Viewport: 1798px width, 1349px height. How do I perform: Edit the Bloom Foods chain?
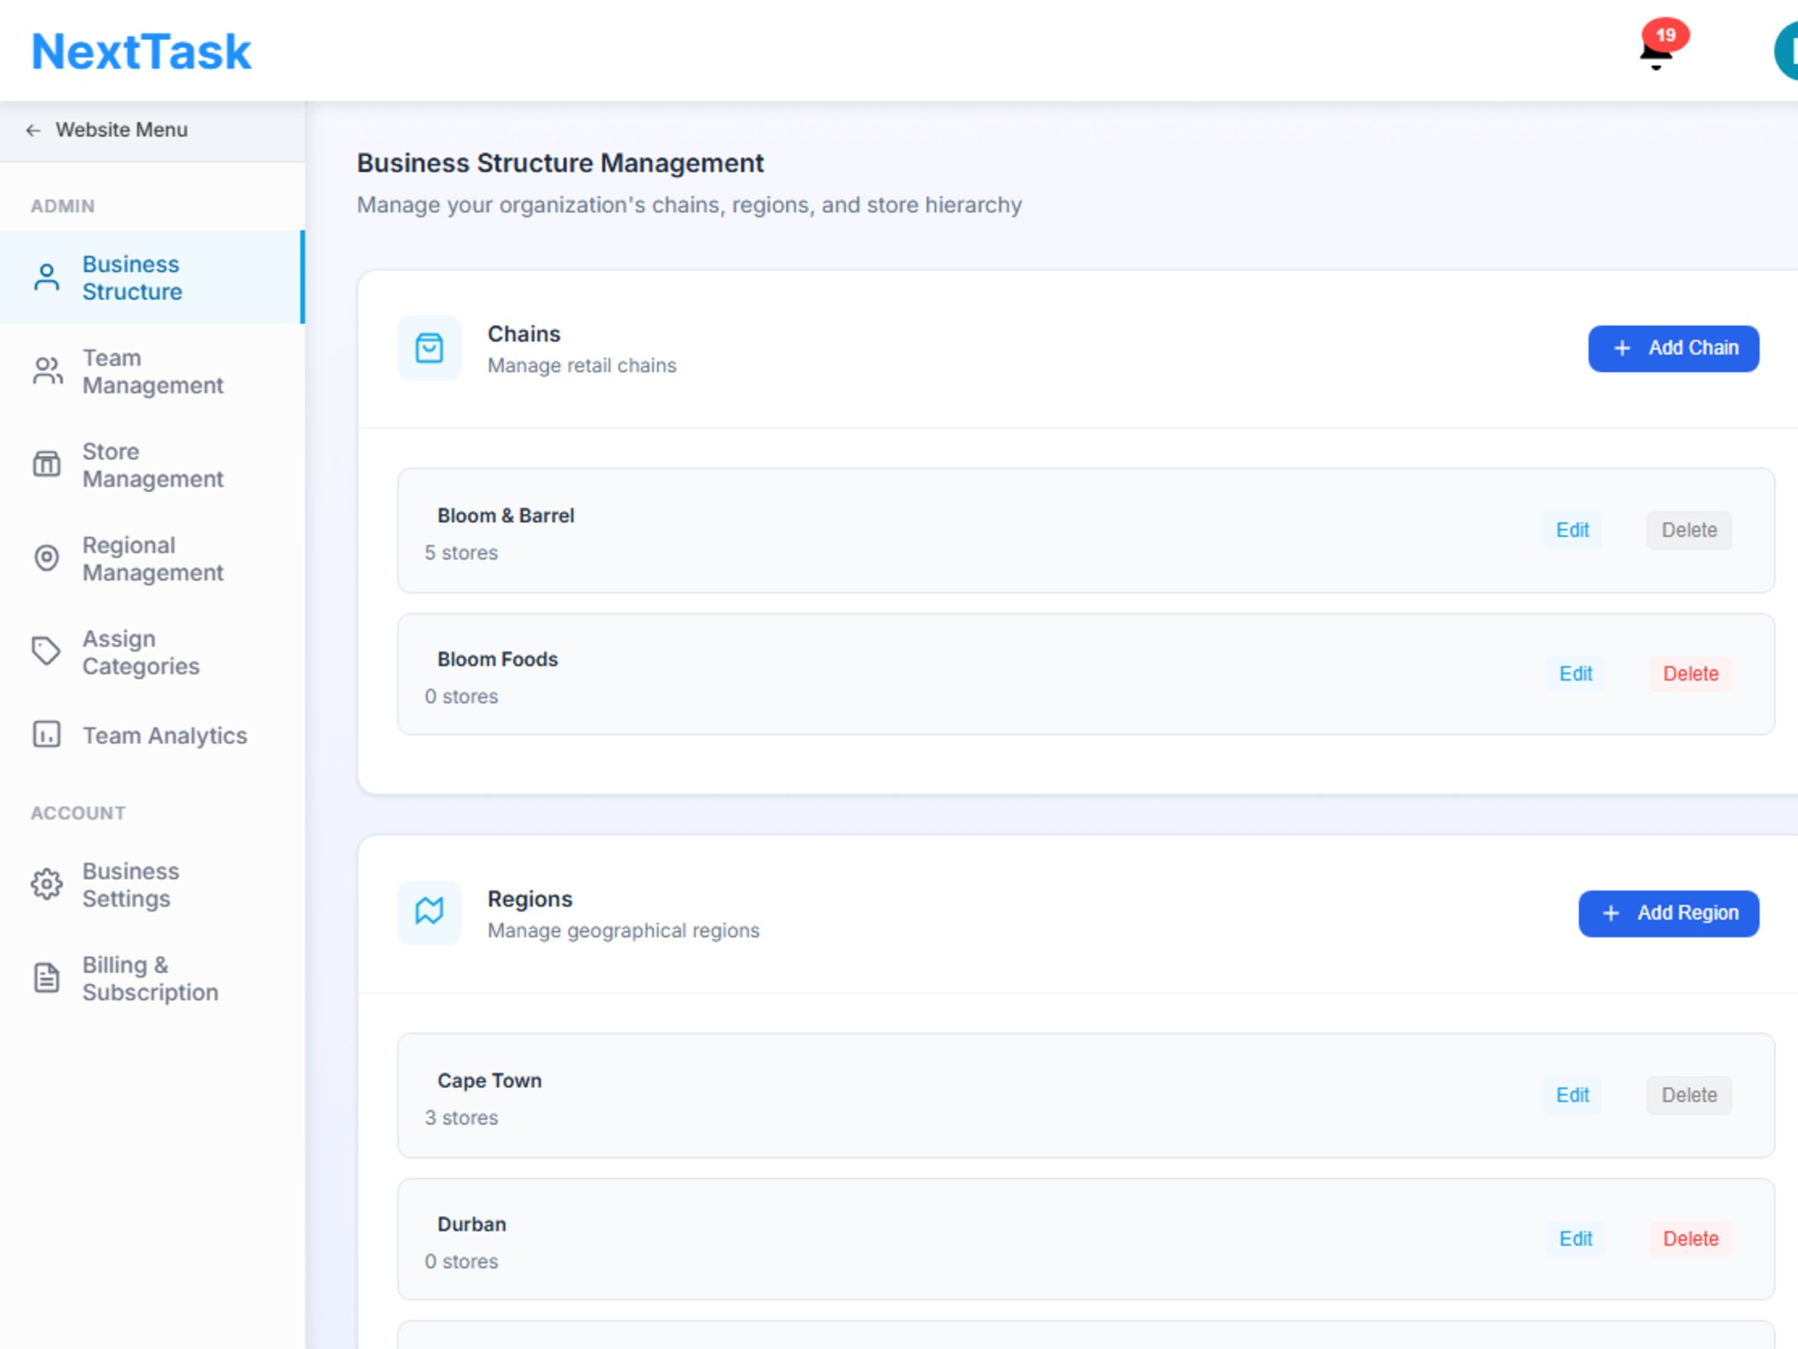click(1575, 674)
